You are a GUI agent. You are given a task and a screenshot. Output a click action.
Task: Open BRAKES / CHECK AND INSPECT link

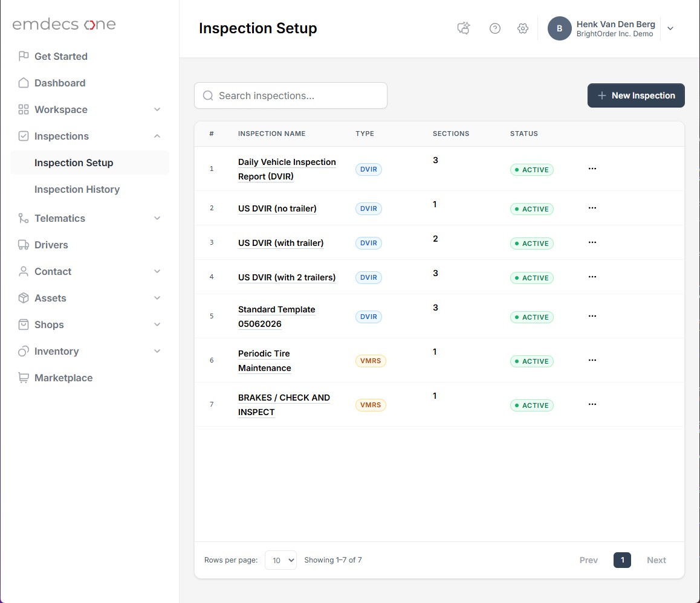click(284, 405)
